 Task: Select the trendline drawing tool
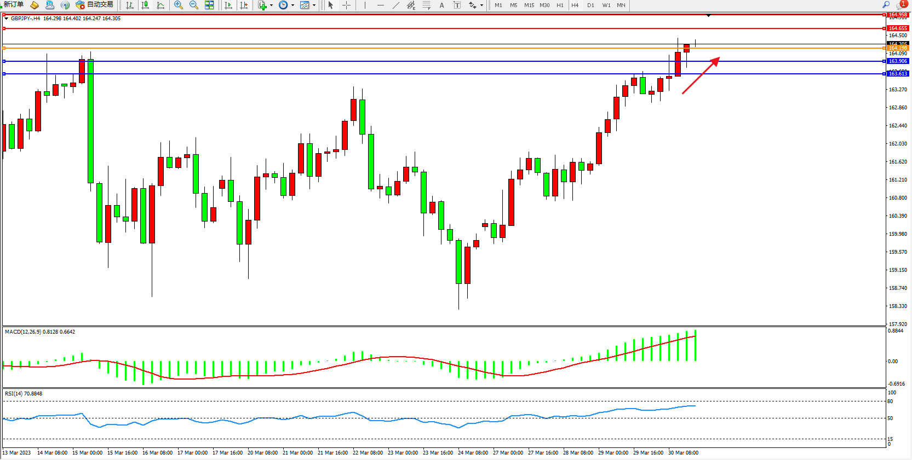click(396, 5)
